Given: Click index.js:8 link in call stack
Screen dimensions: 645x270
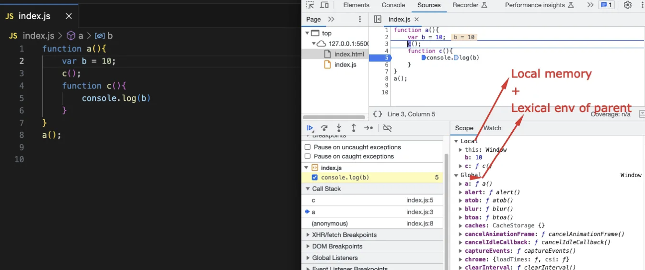Looking at the screenshot, I should pos(420,223).
